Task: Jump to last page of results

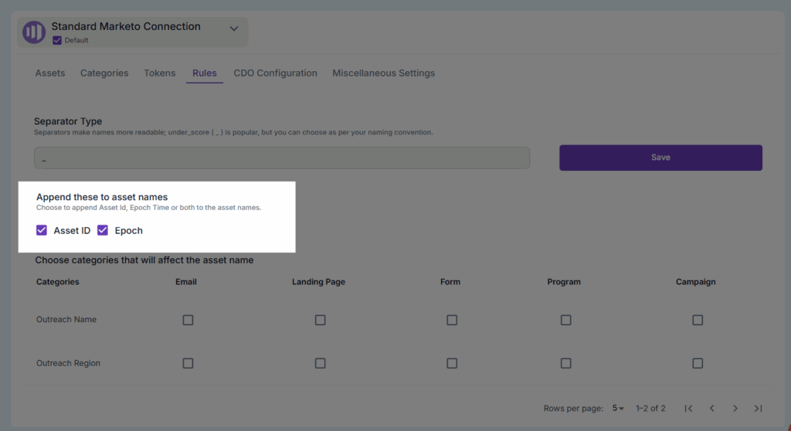Action: tap(759, 408)
